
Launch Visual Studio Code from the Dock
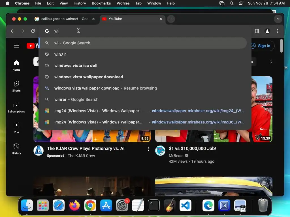[x=185, y=205]
